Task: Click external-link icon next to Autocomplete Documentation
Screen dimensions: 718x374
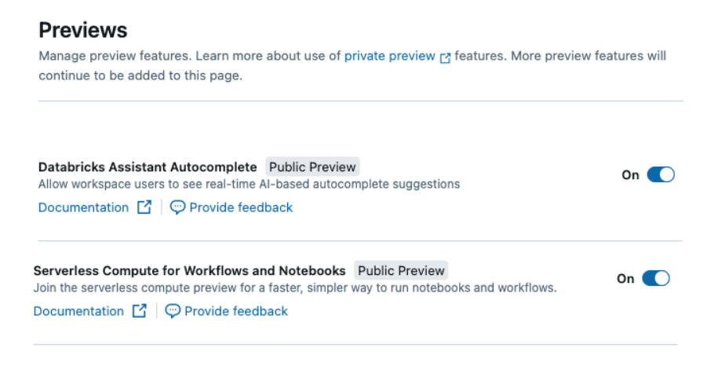Action: coord(144,207)
